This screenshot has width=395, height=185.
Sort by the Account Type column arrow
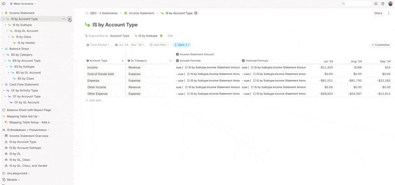(x=122, y=61)
